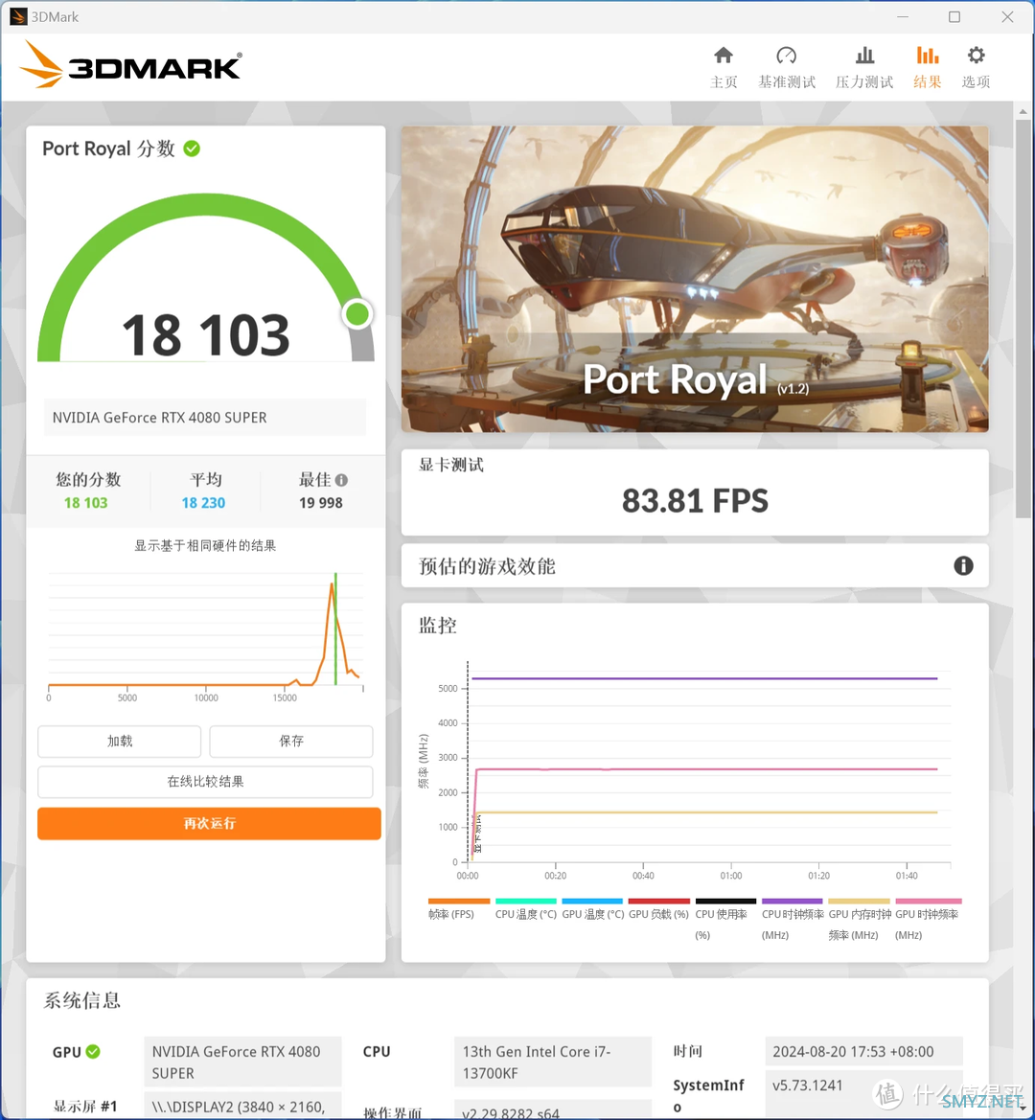The height and width of the screenshot is (1120, 1035).
Task: Click the scrollbar up arrow
Action: (x=1023, y=111)
